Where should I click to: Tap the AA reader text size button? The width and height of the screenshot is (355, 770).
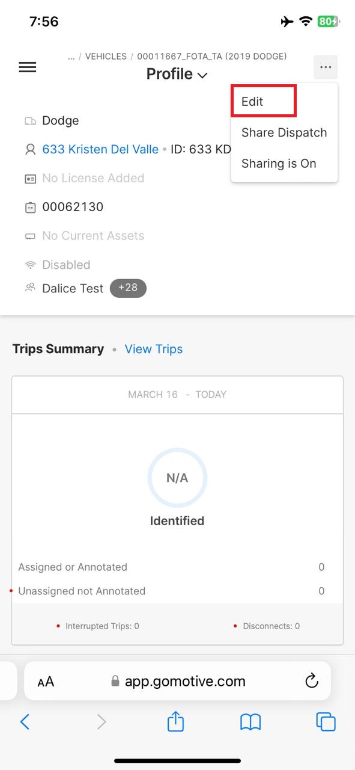point(46,682)
